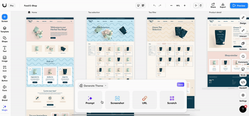Screen dimensions: 249x116
Task: Switch to hand pan tool toggle
Action: (x=200, y=6)
